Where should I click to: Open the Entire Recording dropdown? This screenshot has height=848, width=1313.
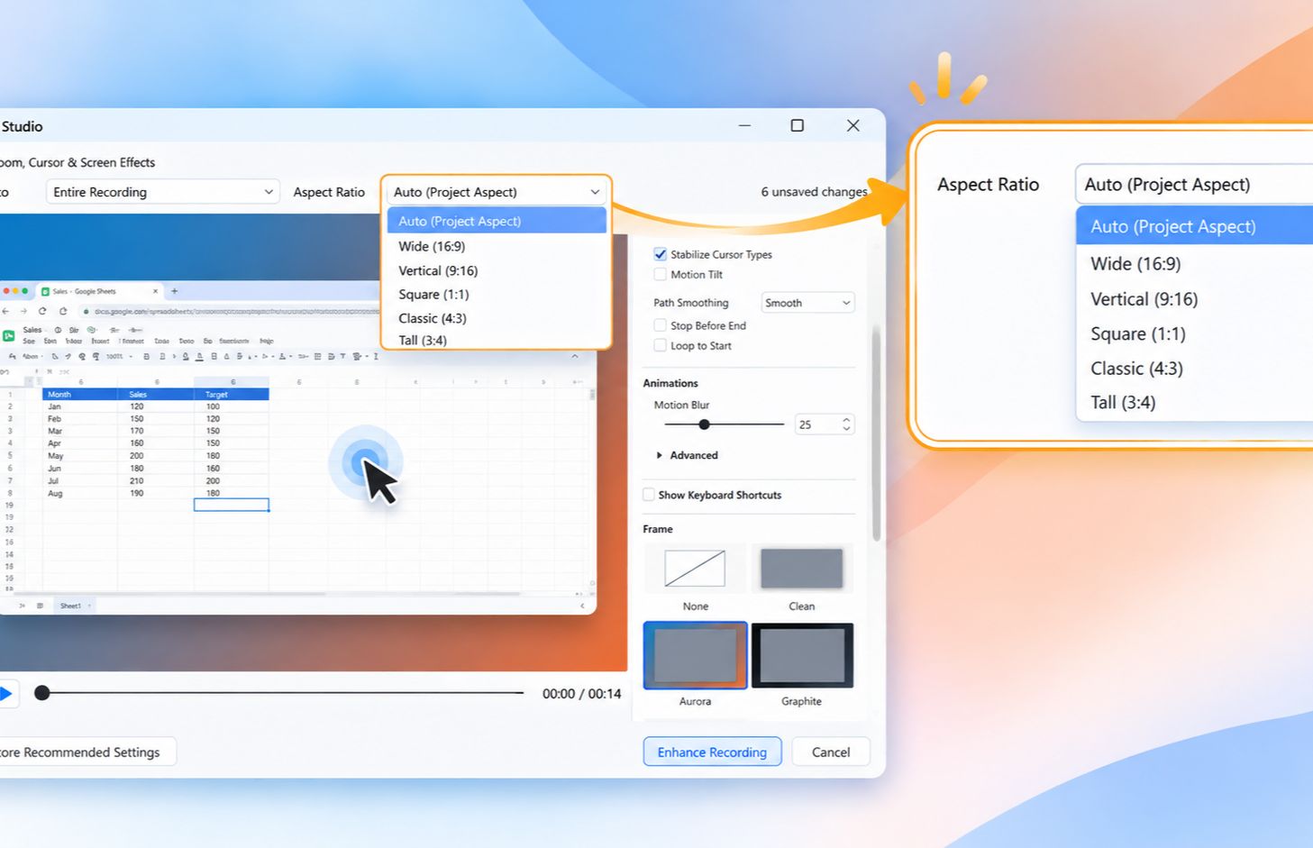[162, 192]
